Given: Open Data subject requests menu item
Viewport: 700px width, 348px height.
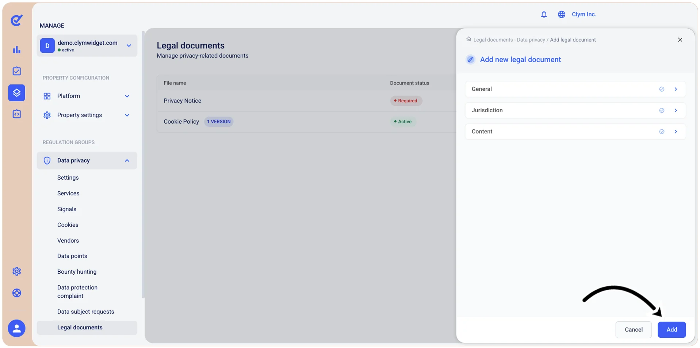Looking at the screenshot, I should click(x=85, y=312).
